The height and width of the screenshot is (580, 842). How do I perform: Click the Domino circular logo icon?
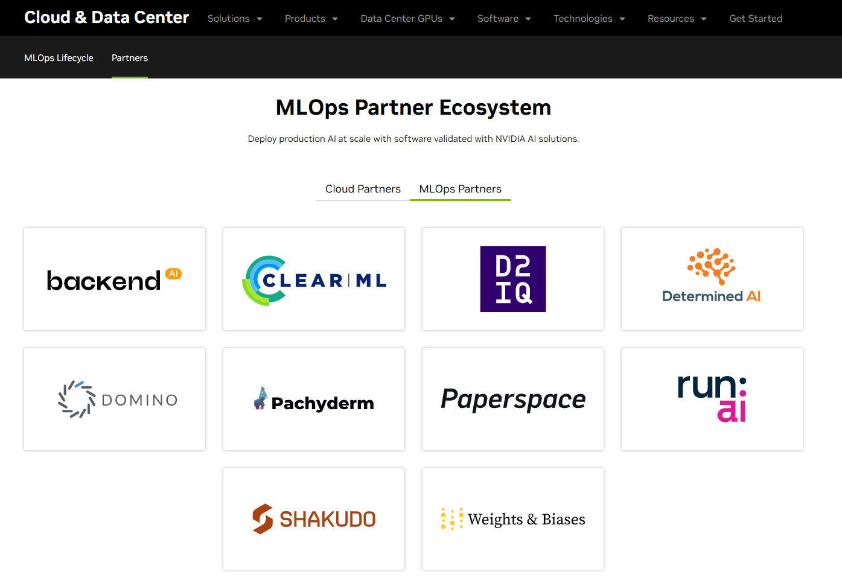(x=77, y=400)
